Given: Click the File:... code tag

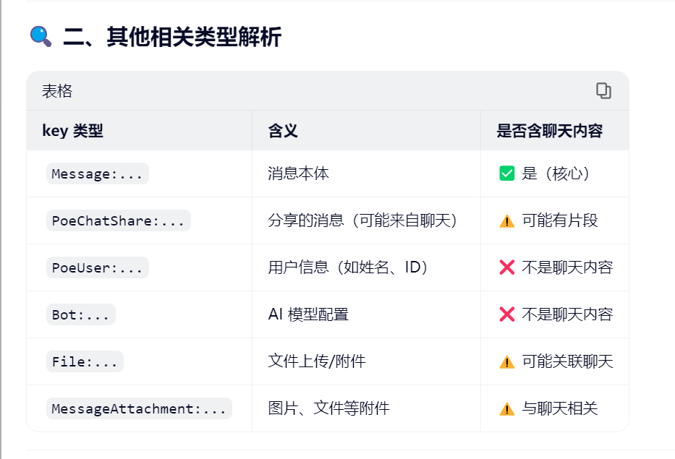Looking at the screenshot, I should point(85,361).
